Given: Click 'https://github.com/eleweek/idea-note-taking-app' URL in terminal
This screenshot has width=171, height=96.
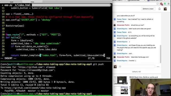Looking at the screenshot, I should 35,88.
